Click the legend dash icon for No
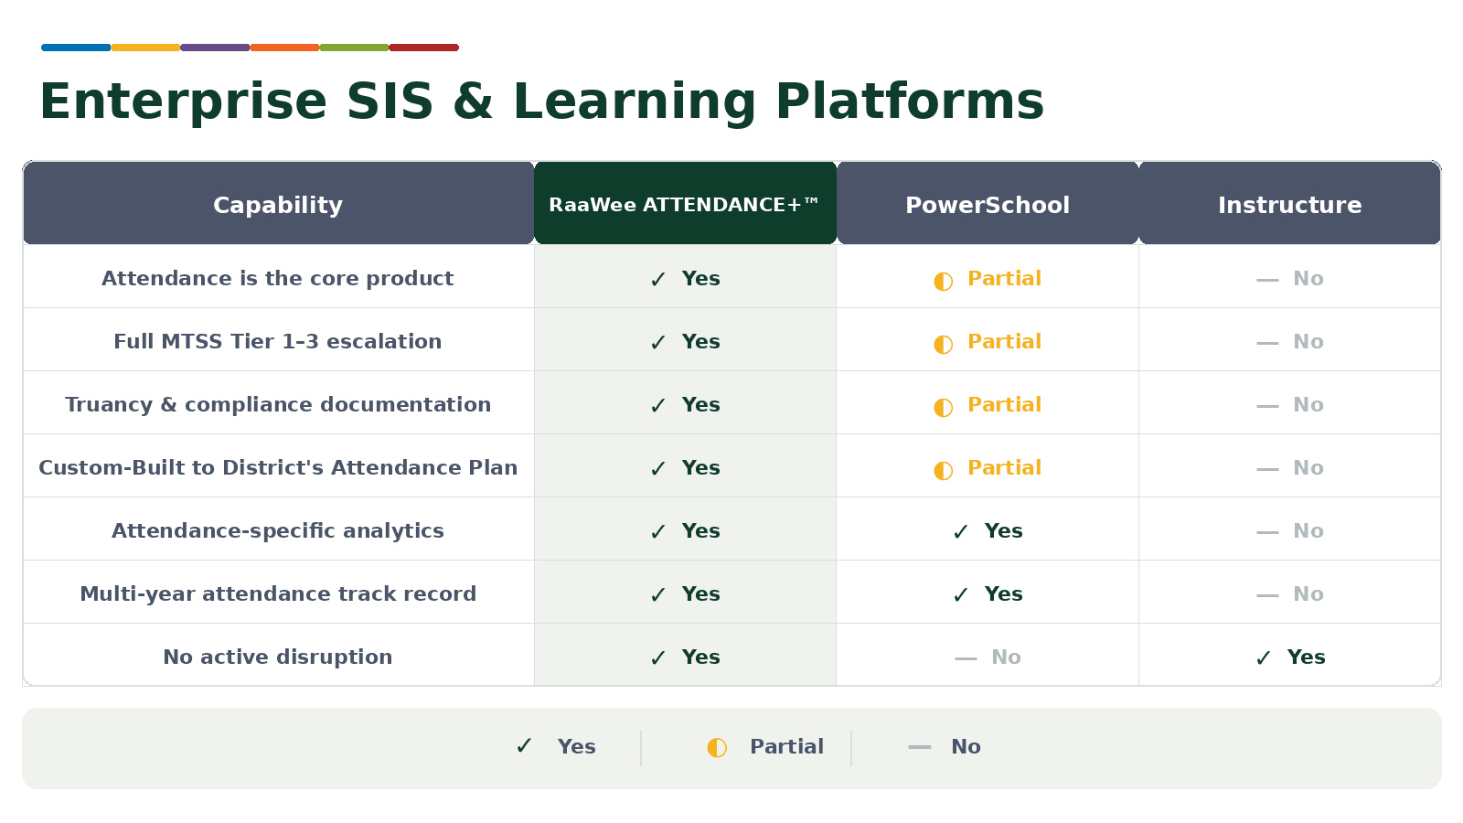Image resolution: width=1463 pixels, height=823 pixels. click(x=920, y=747)
